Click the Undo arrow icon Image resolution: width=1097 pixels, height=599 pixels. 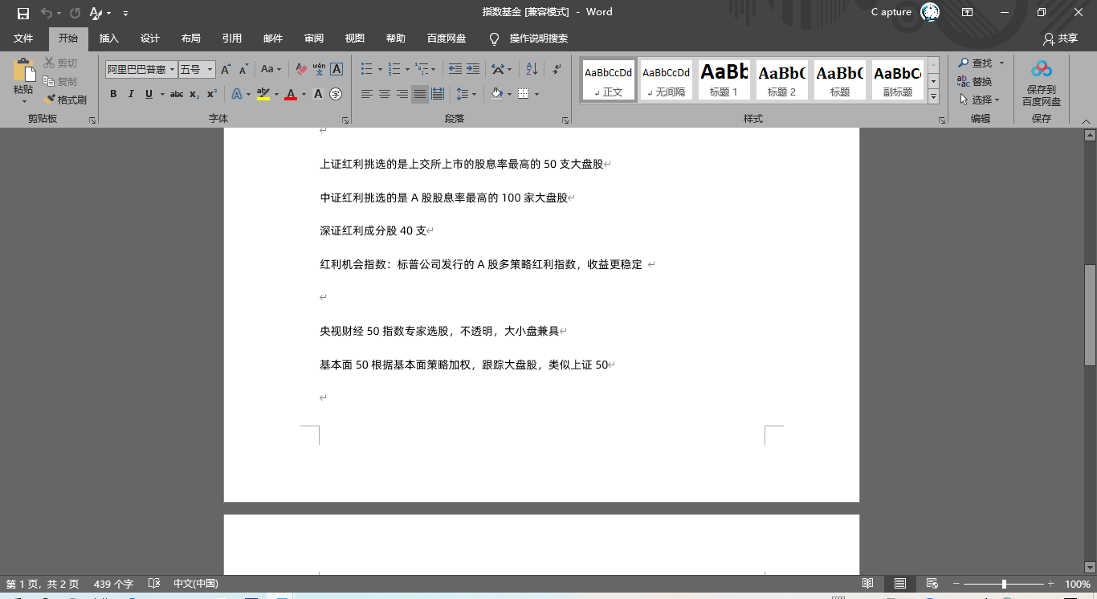pyautogui.click(x=47, y=13)
